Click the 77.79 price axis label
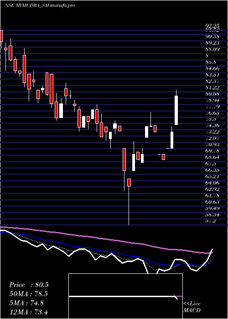228x319 pixels. point(212,107)
